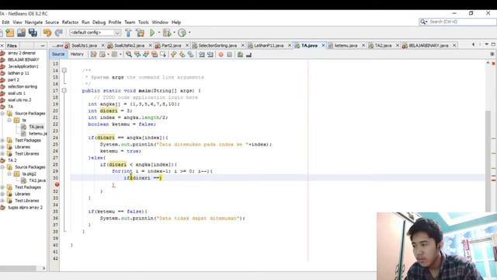Collapse the main method fold on line 17
This screenshot has width=497, height=280.
coord(64,91)
